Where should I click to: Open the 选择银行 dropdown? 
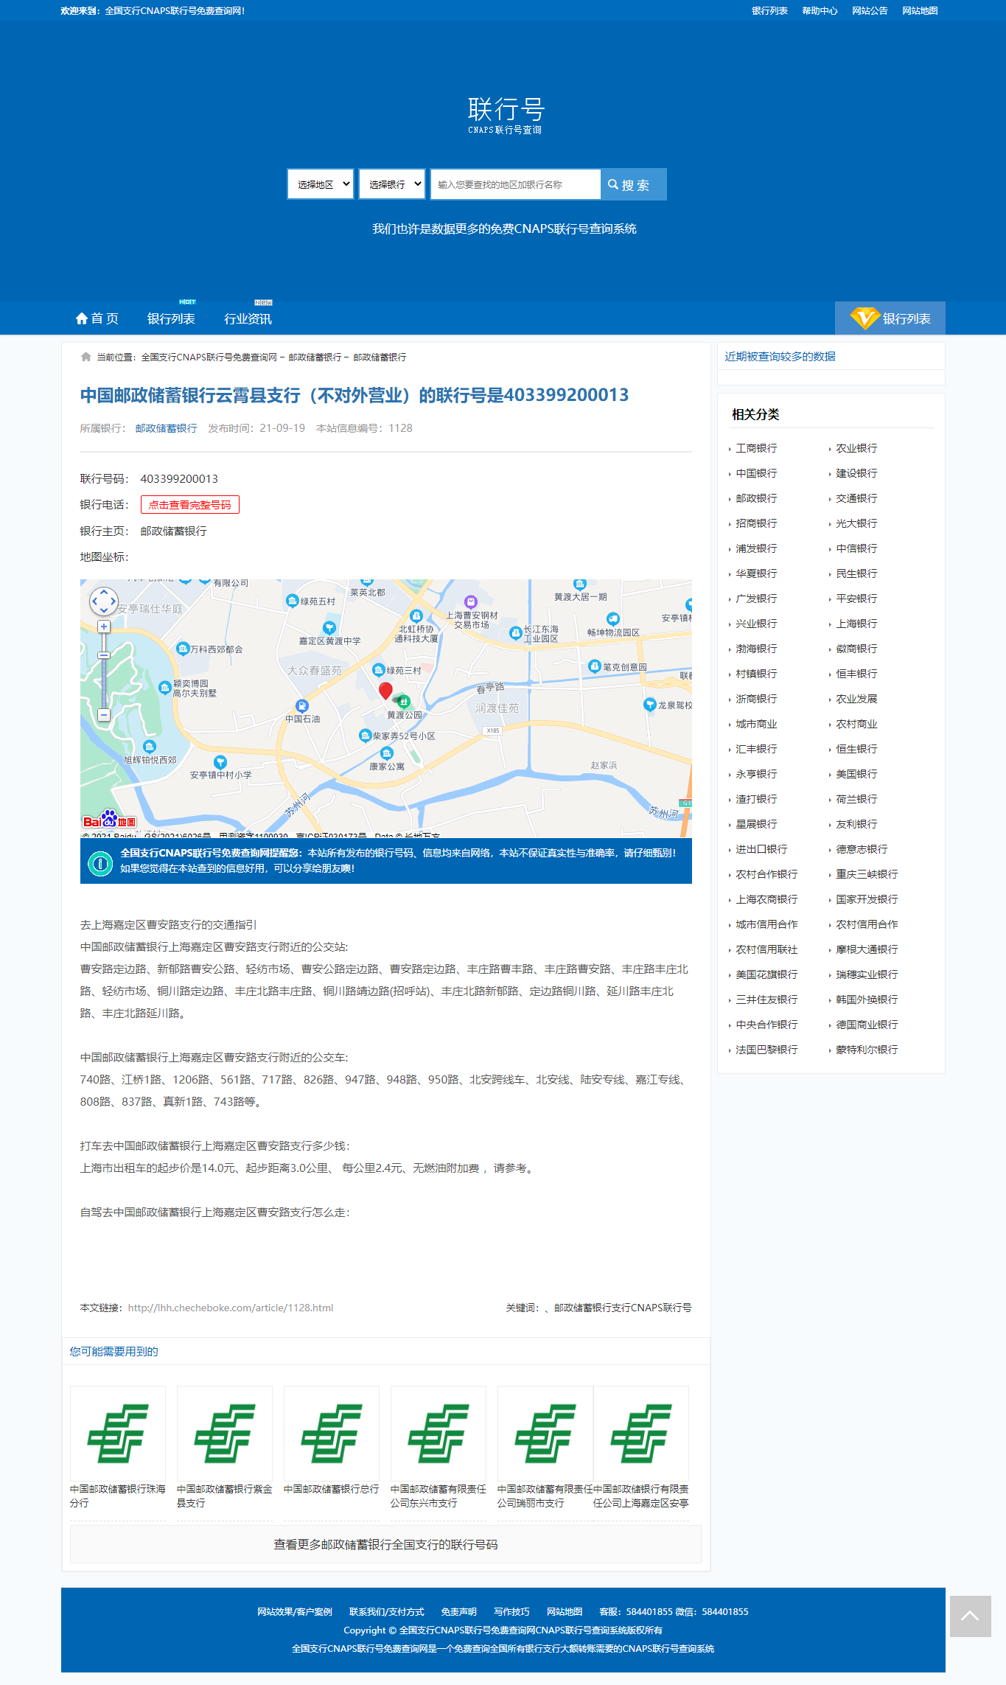pyautogui.click(x=392, y=184)
